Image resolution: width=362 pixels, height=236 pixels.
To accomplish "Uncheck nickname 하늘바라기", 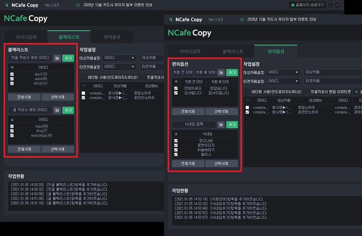I will [x=176, y=150].
